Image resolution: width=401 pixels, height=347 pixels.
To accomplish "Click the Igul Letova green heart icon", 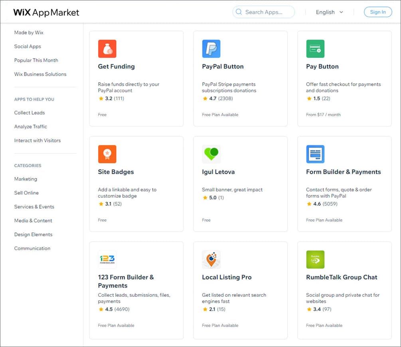I will [211, 154].
